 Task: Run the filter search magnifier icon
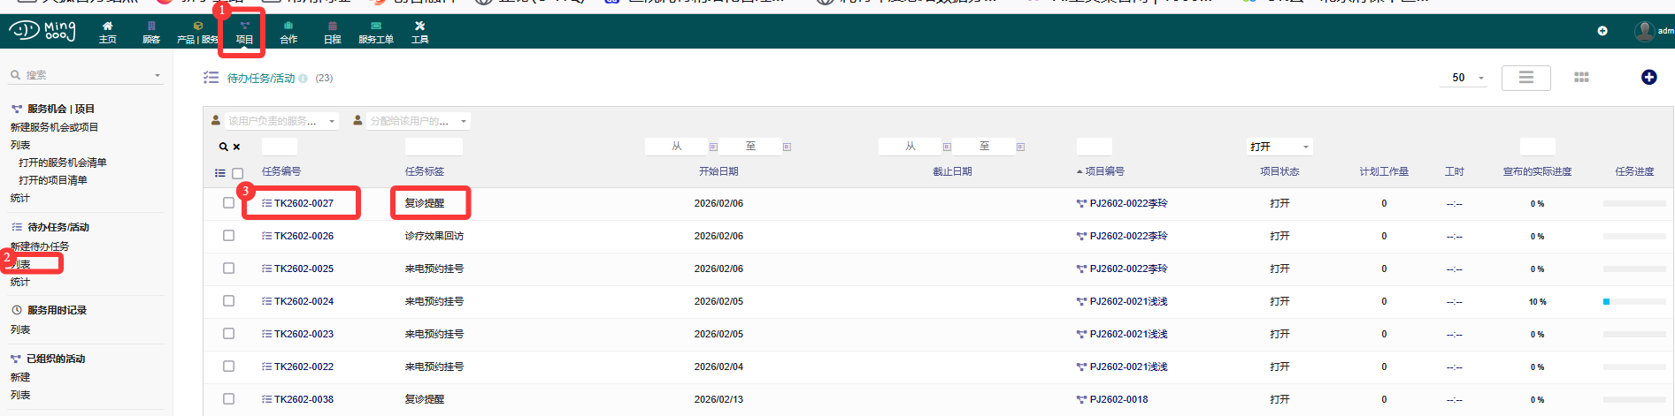(x=224, y=147)
